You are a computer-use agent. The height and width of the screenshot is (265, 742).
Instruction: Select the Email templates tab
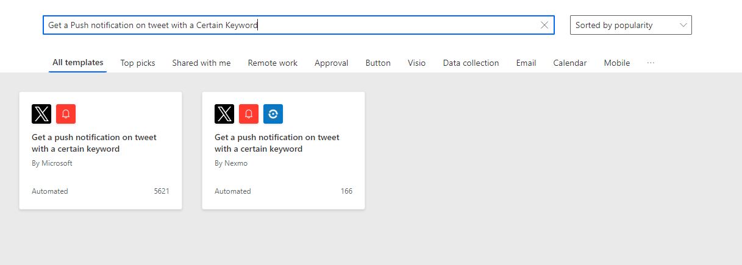[x=526, y=63]
